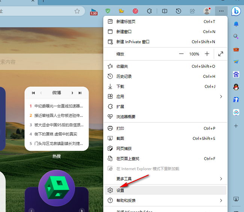Open the Extensions puzzle icon in toolbar
The height and width of the screenshot is (212, 244).
pos(149,11)
